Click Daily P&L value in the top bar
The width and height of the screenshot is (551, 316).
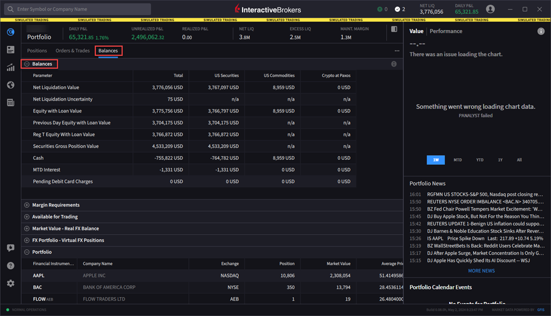coord(466,12)
